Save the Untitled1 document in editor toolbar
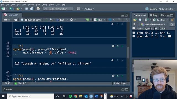The image size is (177, 99). click(x=22, y=20)
